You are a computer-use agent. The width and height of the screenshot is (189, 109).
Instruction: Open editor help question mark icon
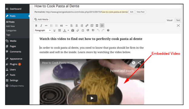click(108, 30)
